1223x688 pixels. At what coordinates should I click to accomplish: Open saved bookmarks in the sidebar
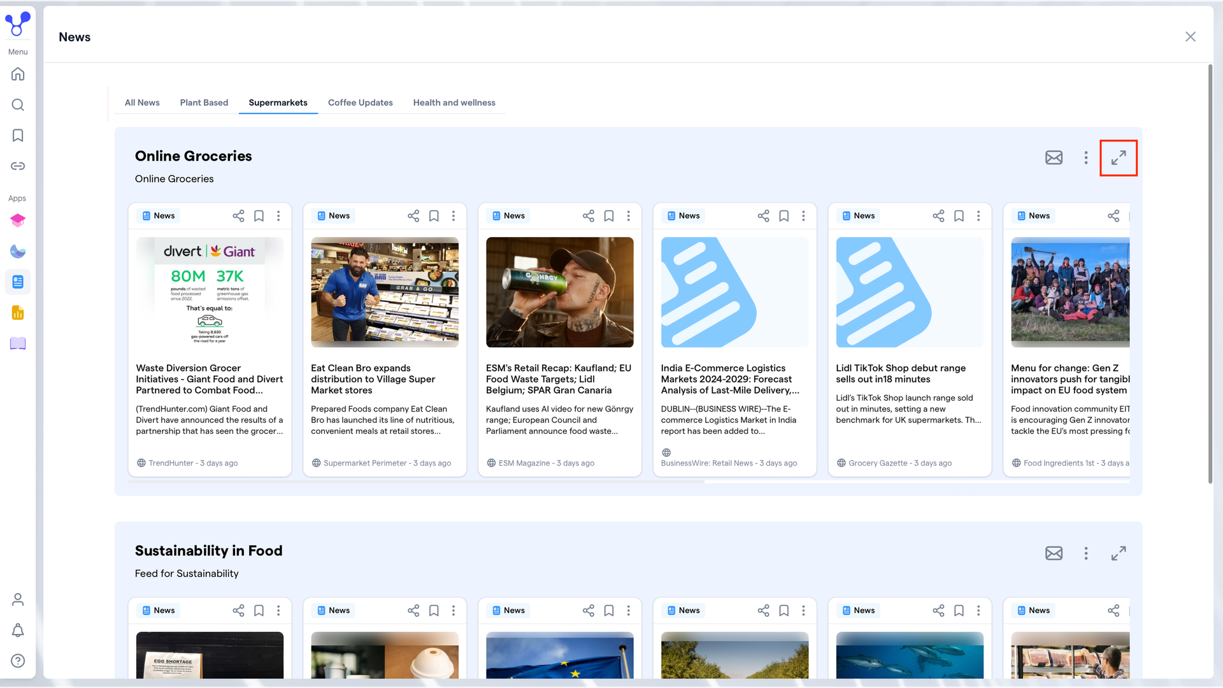click(18, 135)
